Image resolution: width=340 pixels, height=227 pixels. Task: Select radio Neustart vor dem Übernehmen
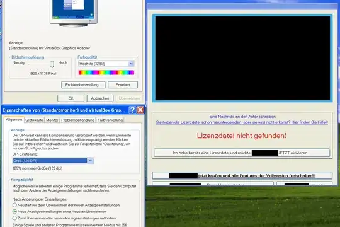14,205
